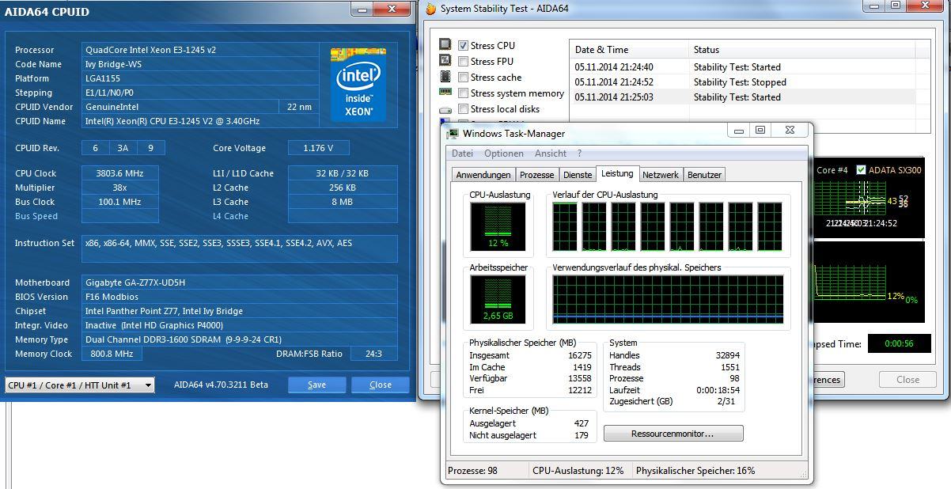Switch to the Netzwerk tab

tap(661, 175)
